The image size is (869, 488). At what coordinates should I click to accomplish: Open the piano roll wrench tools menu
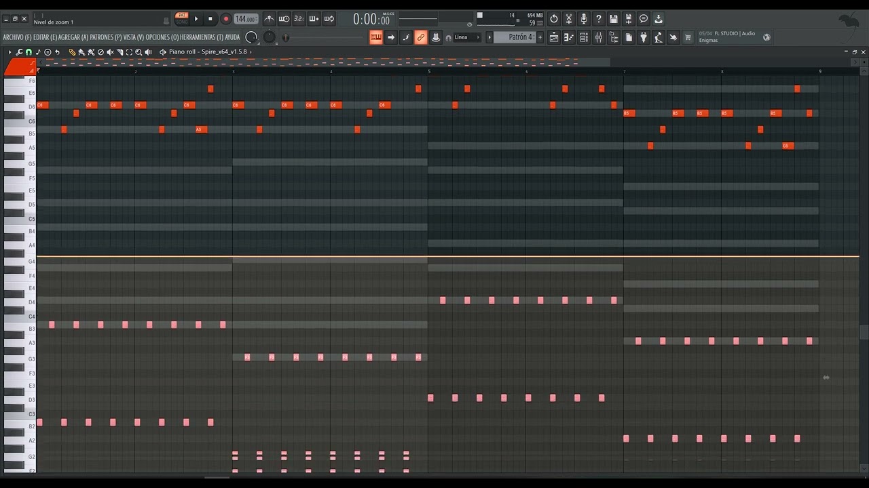pyautogui.click(x=19, y=52)
